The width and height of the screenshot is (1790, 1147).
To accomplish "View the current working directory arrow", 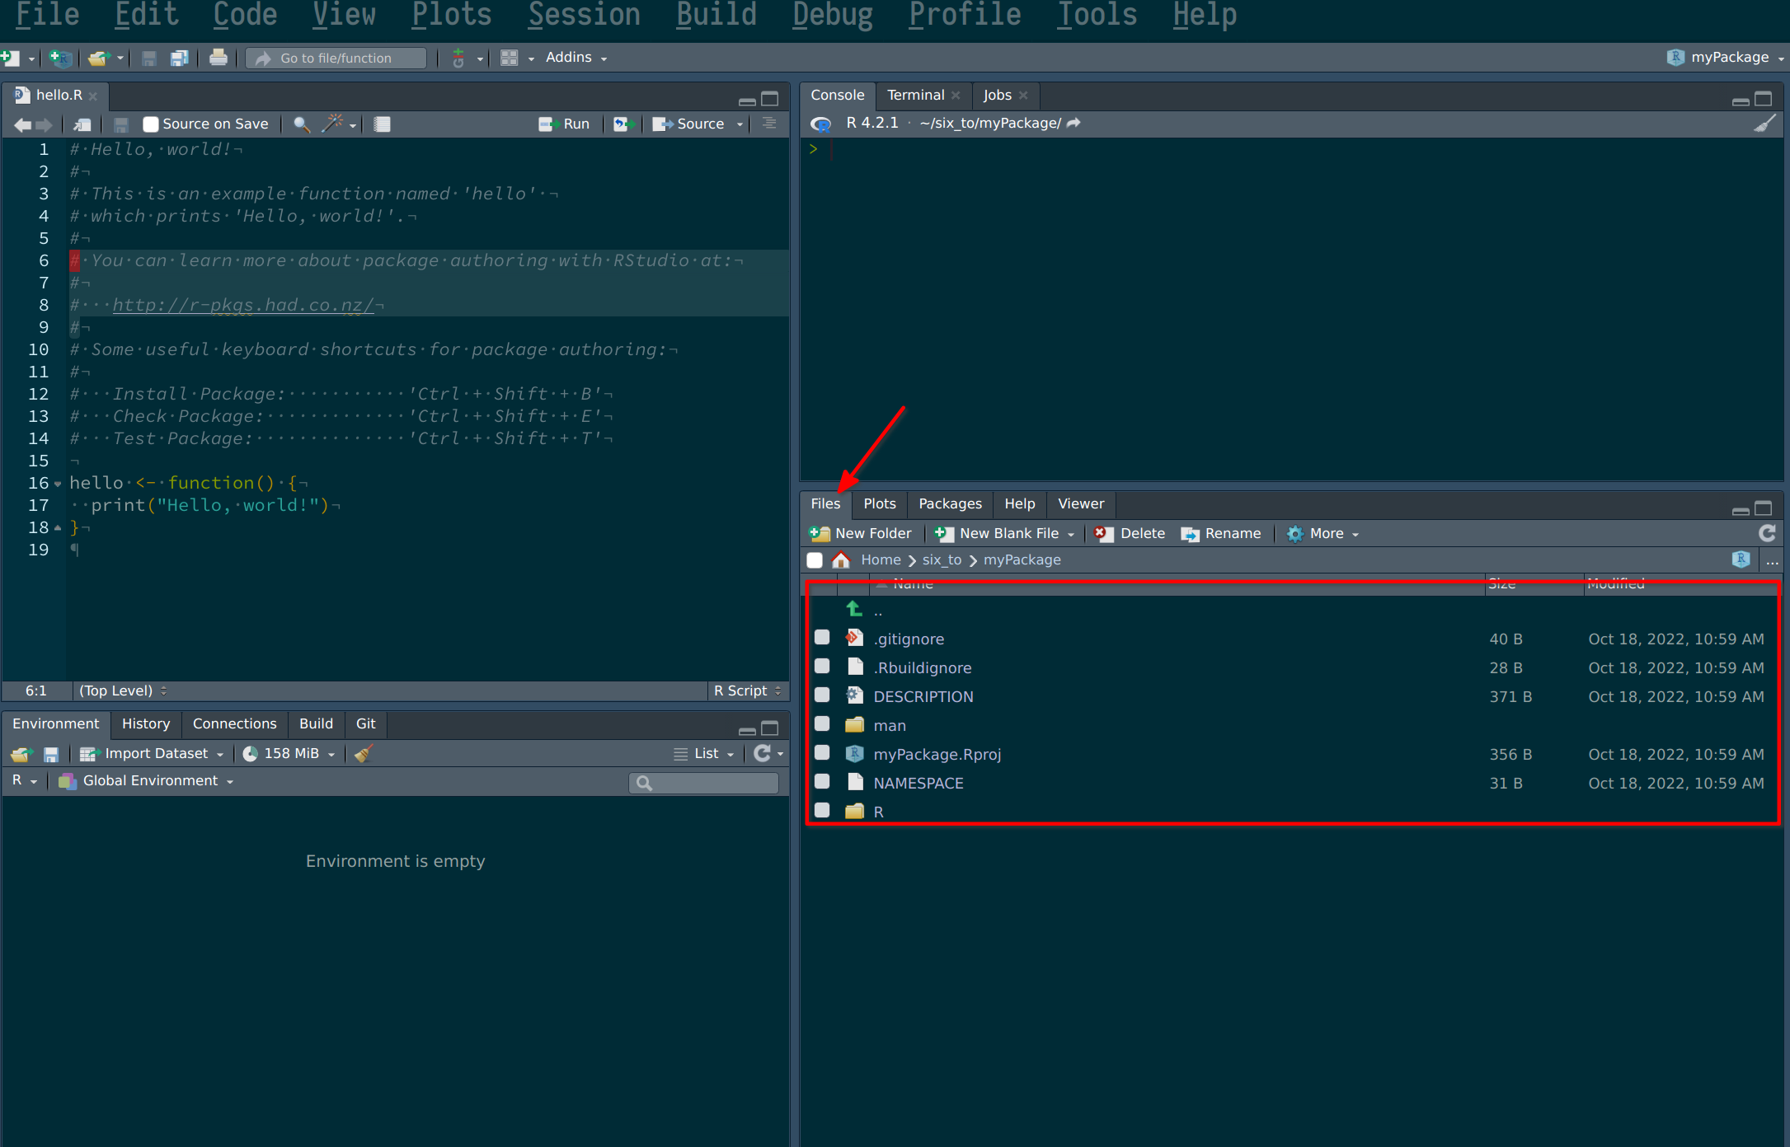I will point(1074,123).
